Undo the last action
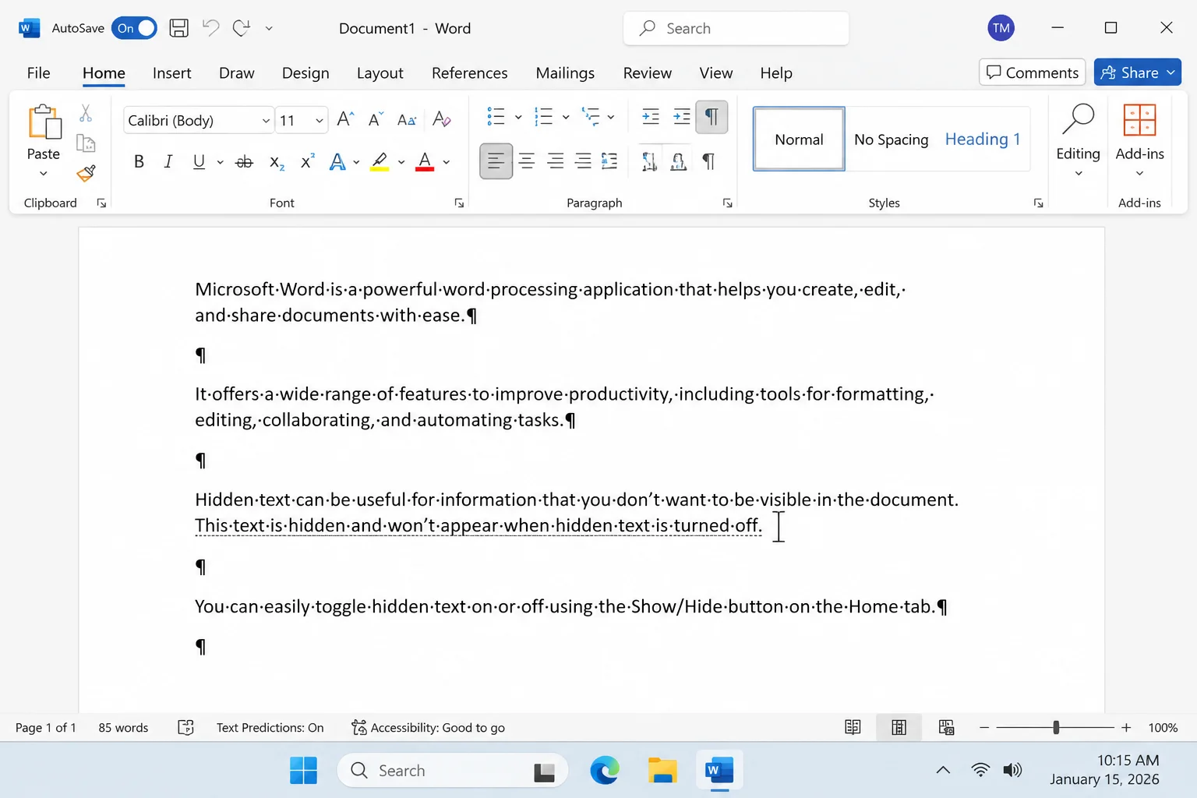 210,28
